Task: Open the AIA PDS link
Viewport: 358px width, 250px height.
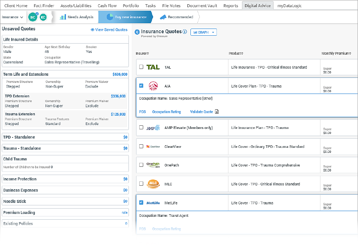Action: tap(142, 112)
